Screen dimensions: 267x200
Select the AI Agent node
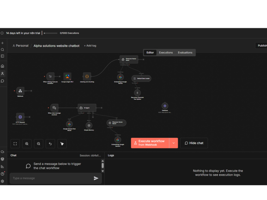coord(87,108)
